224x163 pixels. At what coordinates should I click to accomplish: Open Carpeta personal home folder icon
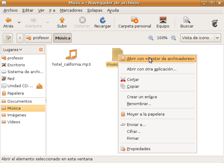tap(134, 20)
